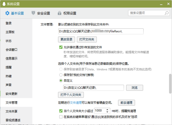
Task: Uncheck allow receiving files via 秒传
Action: coord(61,47)
